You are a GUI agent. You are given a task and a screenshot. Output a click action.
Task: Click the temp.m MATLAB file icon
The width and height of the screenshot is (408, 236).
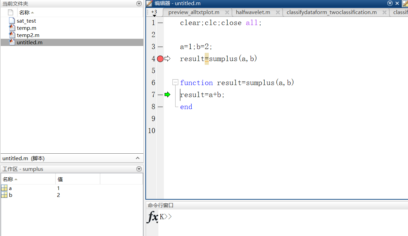coord(12,28)
